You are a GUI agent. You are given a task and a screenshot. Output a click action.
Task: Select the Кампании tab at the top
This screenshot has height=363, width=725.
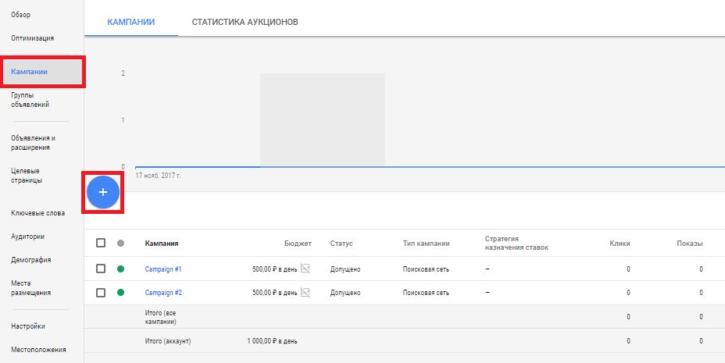tap(131, 22)
